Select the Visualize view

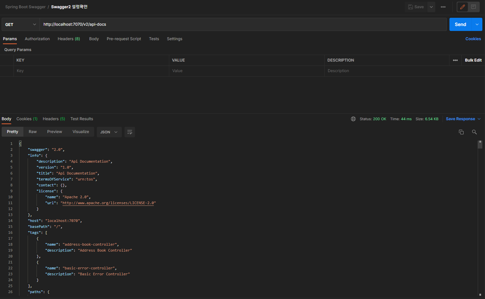(x=81, y=132)
